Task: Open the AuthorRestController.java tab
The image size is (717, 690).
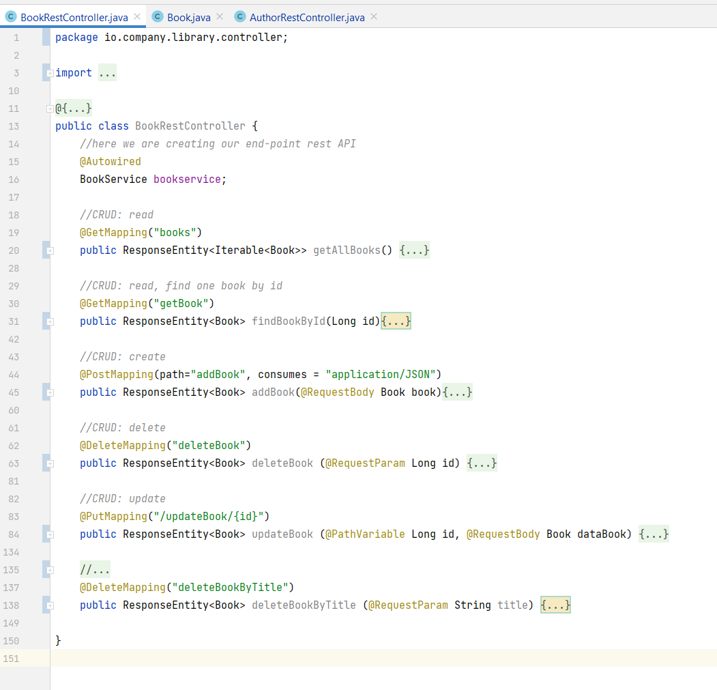Action: pos(307,17)
